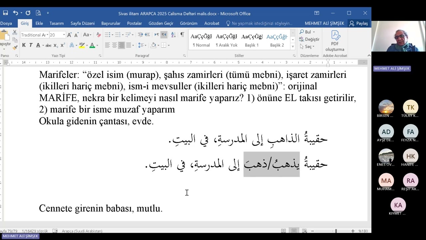The height and width of the screenshot is (240, 426).
Task: Clear all formatting with the eraser icon
Action: coord(99,35)
